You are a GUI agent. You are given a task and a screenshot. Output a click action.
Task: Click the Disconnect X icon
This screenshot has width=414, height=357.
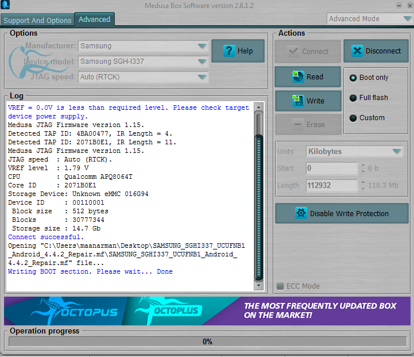(x=357, y=51)
